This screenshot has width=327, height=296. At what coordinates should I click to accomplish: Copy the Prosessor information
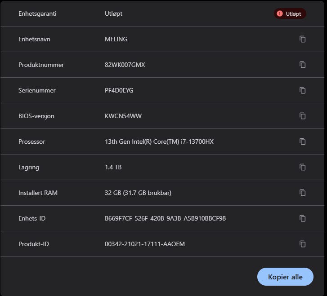click(303, 141)
